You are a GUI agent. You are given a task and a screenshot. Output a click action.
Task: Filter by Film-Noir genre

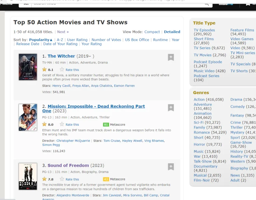point(202,180)
